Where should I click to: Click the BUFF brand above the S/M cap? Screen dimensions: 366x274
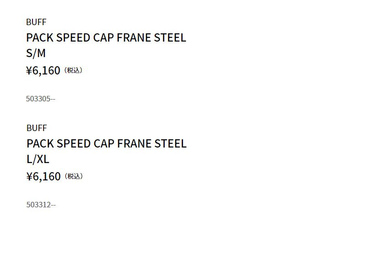click(36, 22)
